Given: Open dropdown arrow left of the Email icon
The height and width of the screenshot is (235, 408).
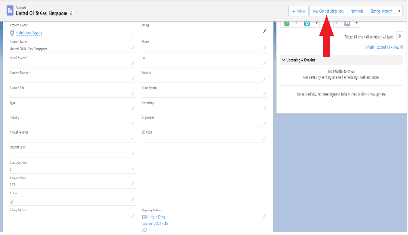Looking at the screenshot, I should pos(337,23).
